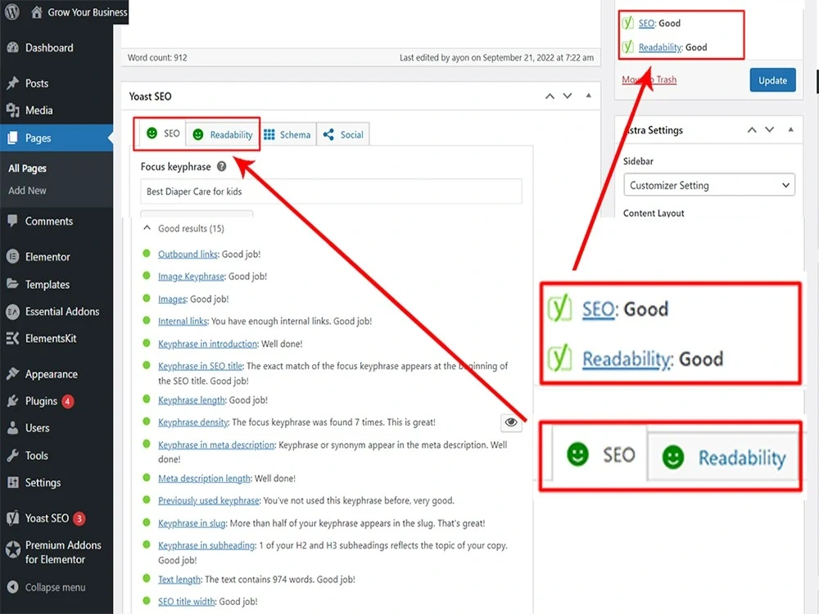Click the Settings sidebar icon

13,482
